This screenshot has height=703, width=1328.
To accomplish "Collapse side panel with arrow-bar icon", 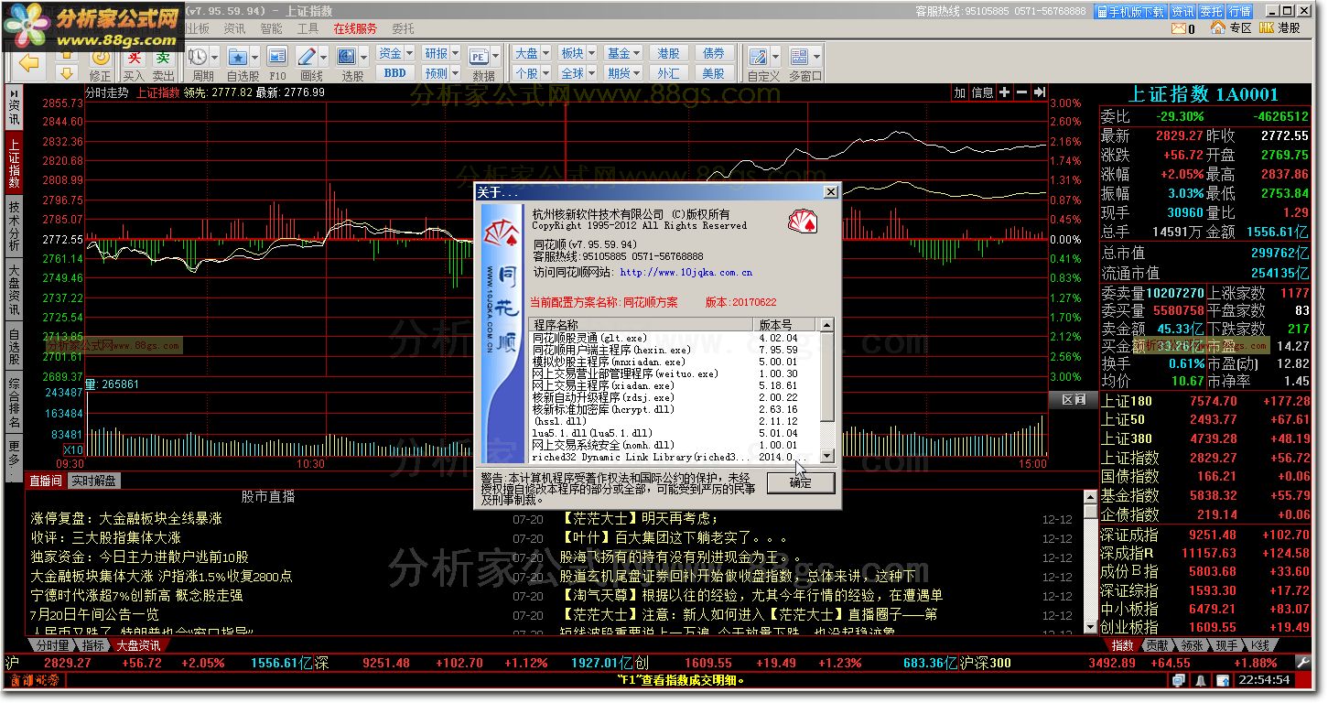I will tap(1040, 92).
